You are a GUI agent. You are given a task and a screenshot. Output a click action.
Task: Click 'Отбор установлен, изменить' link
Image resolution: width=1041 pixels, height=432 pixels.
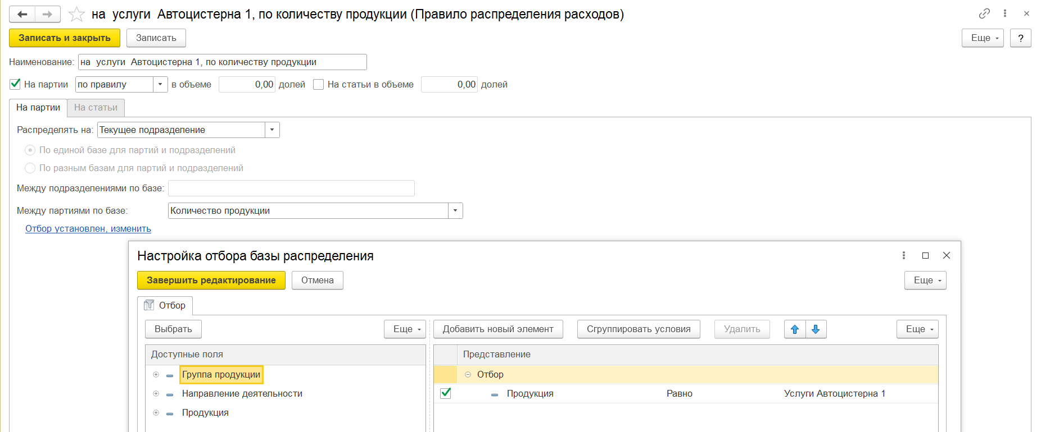(x=88, y=229)
